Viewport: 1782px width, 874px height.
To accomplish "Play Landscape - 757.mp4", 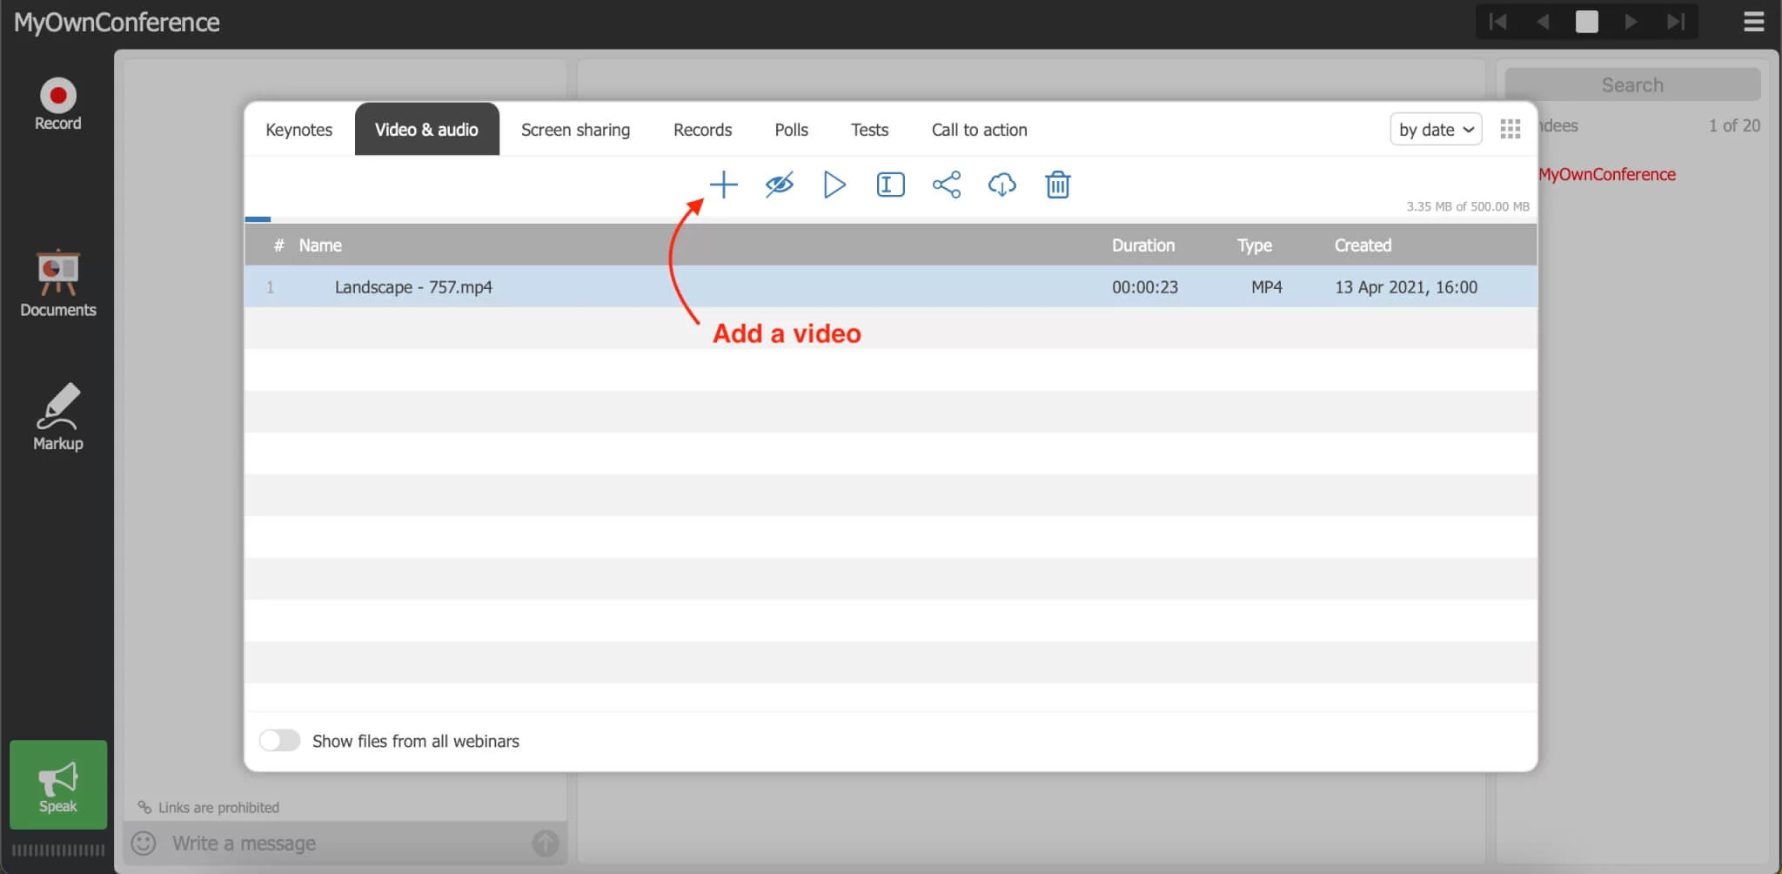I will click(834, 185).
